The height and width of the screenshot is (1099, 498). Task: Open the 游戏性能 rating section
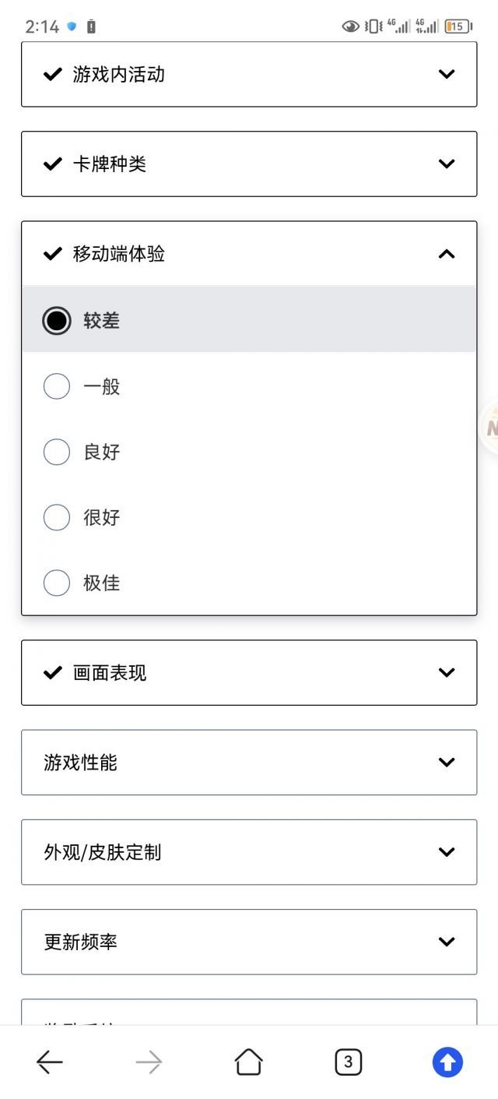pos(249,763)
